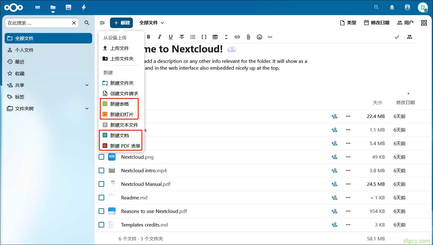Select the Nextcloud intro.mp4 checkbox
Screen dimensions: 433x245
[101, 170]
